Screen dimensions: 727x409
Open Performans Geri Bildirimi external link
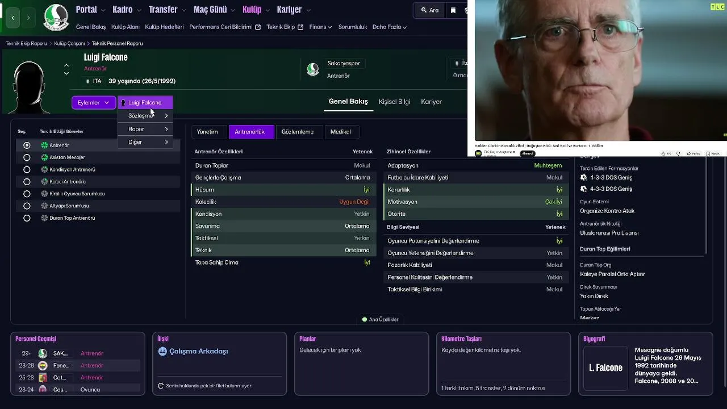point(225,27)
